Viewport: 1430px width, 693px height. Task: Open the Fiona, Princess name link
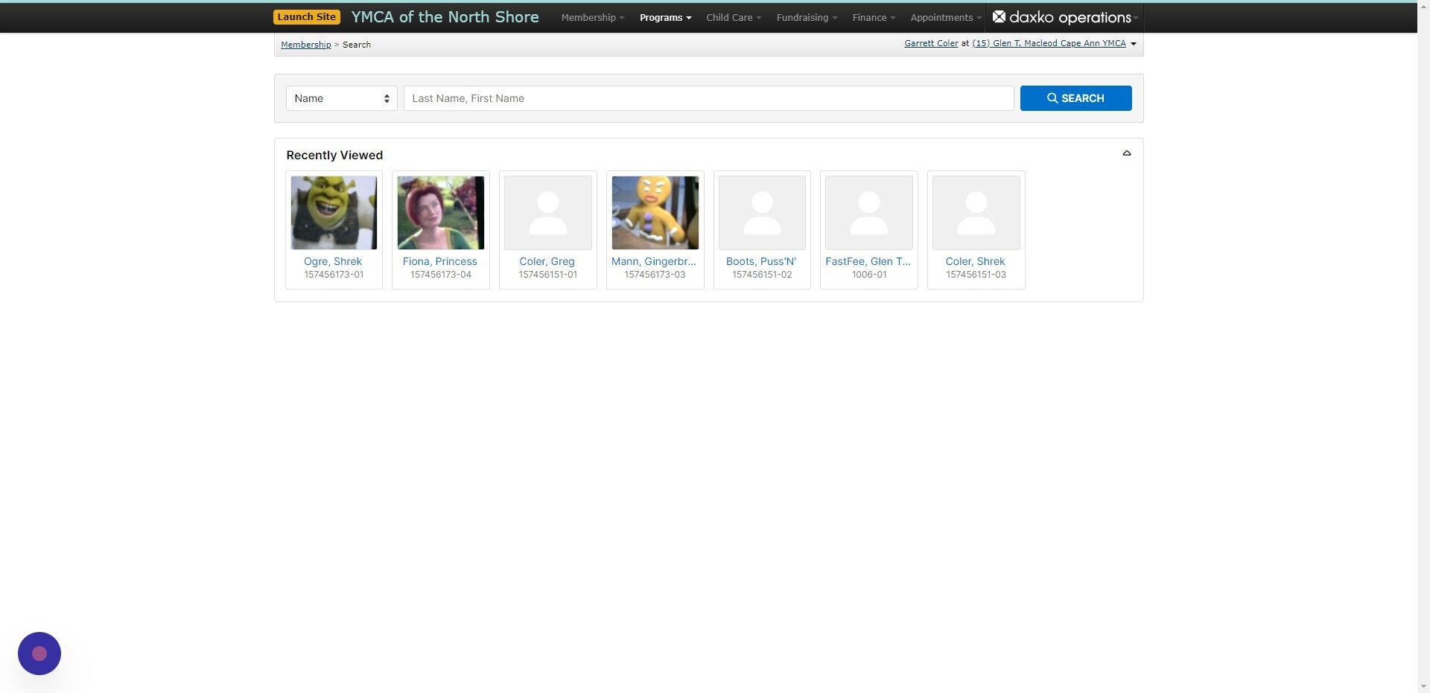click(x=440, y=261)
